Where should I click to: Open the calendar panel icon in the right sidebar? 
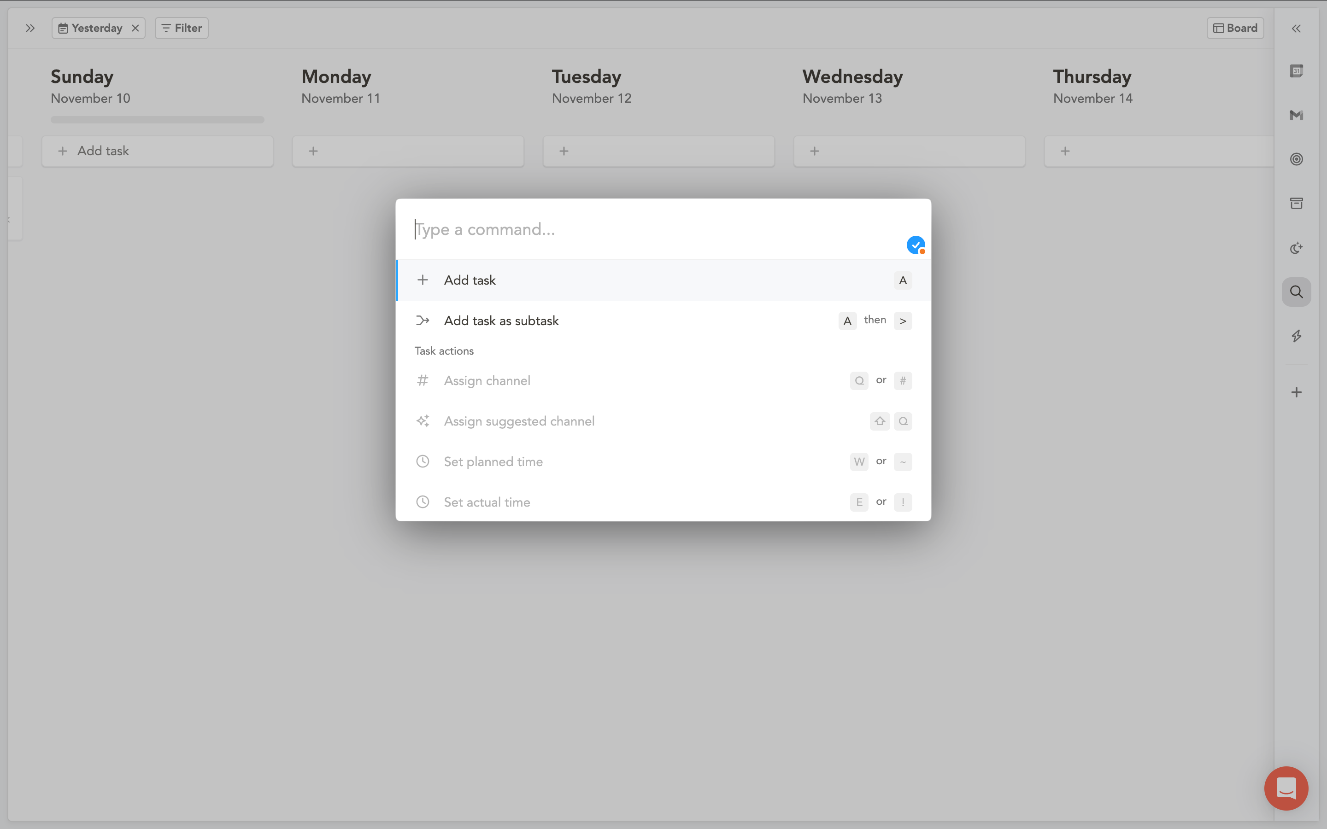1296,71
